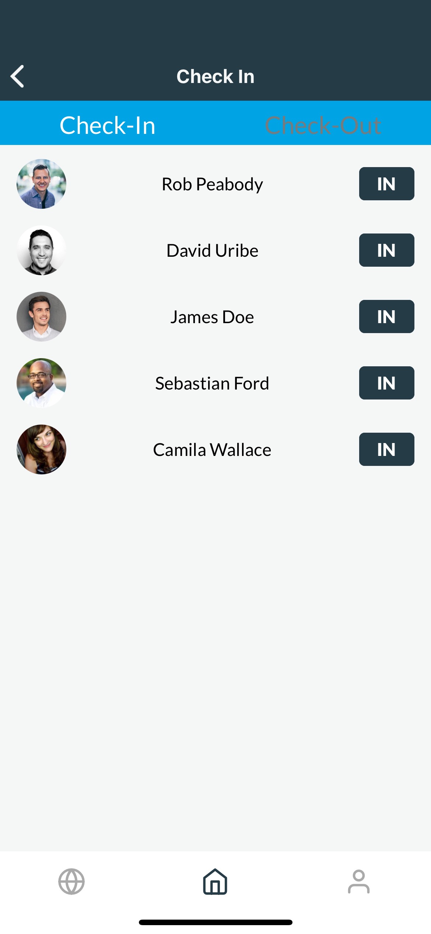Screen dimensions: 431x934
Task: Check in Sebastian Ford with IN button
Action: pos(386,383)
